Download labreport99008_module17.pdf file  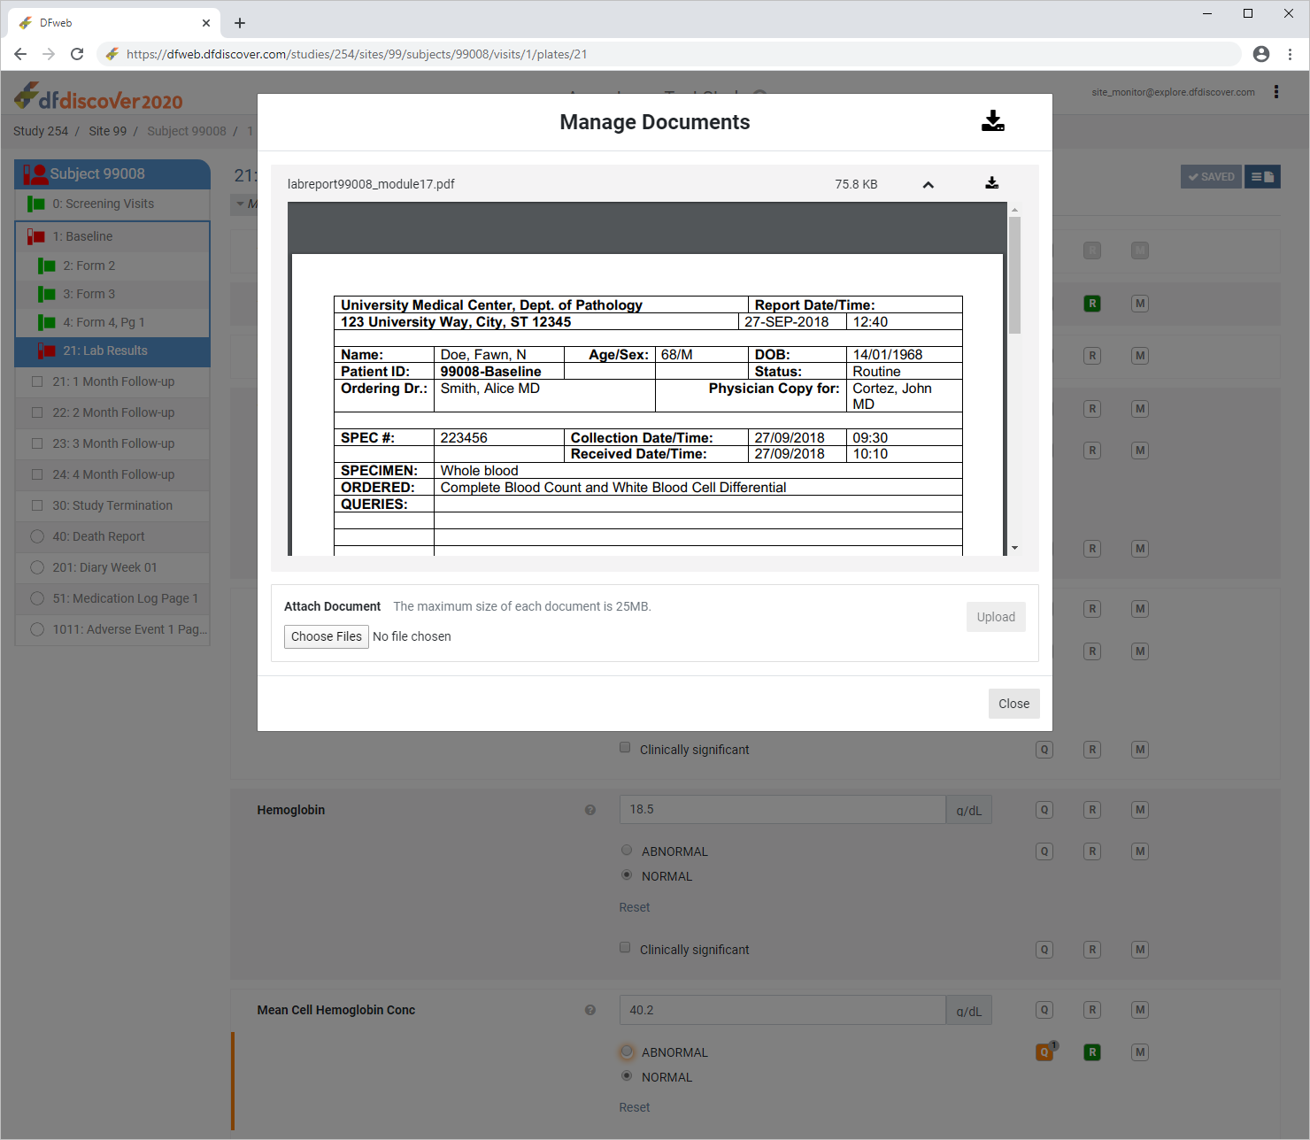coord(991,183)
